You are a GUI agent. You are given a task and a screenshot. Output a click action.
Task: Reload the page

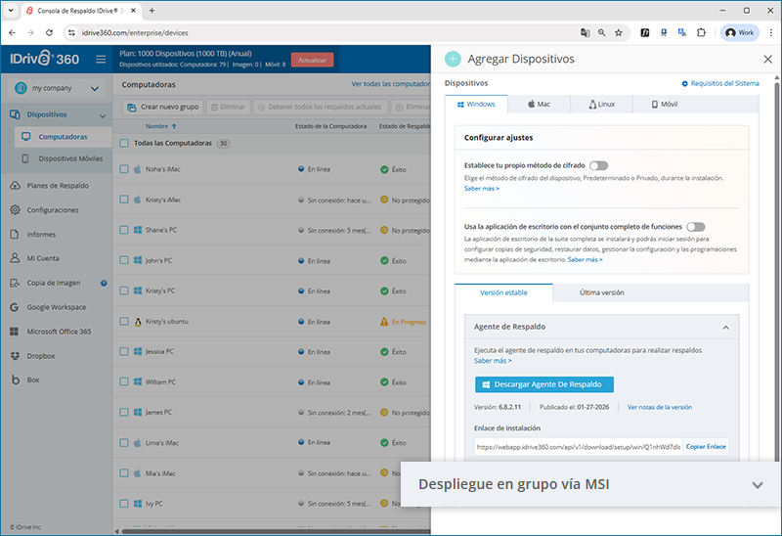tap(49, 33)
